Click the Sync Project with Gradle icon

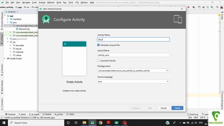pyautogui.click(x=203, y=7)
